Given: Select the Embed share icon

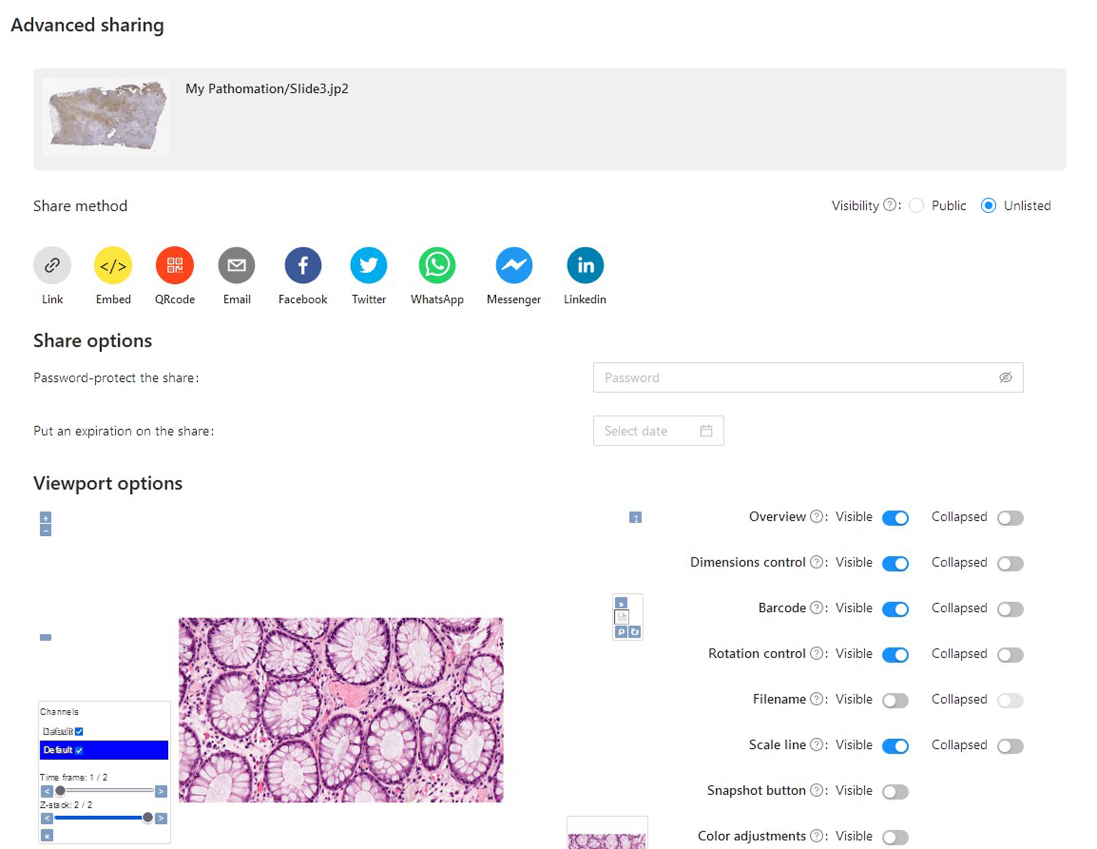Looking at the screenshot, I should (113, 265).
